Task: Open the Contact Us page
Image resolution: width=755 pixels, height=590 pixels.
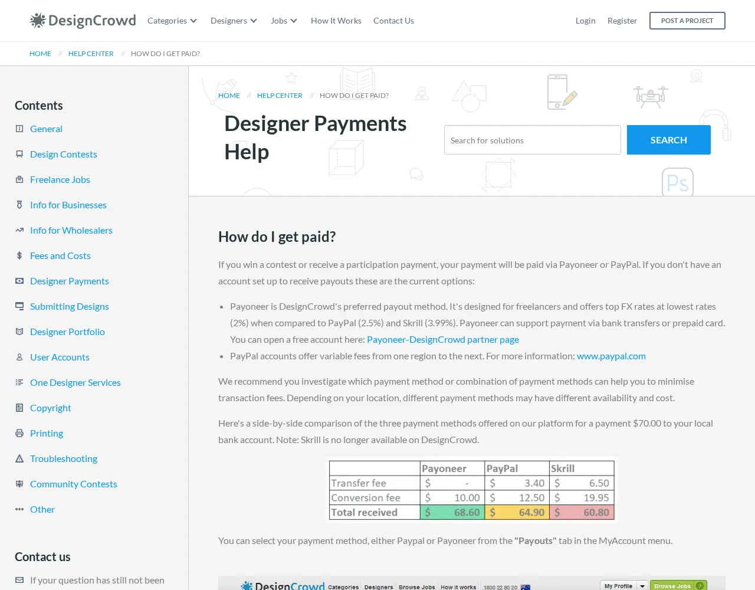Action: coord(393,21)
